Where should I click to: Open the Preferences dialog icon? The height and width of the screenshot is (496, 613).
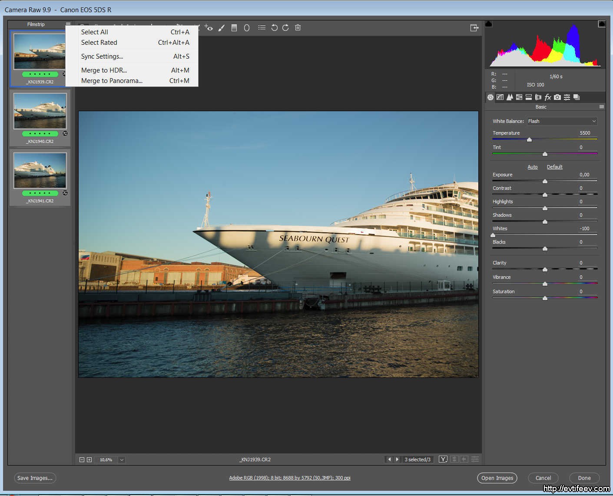click(x=262, y=27)
